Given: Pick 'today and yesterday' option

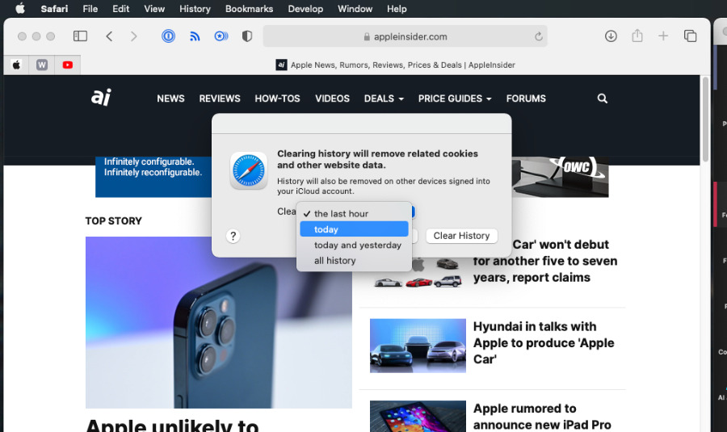Looking at the screenshot, I should (x=357, y=245).
